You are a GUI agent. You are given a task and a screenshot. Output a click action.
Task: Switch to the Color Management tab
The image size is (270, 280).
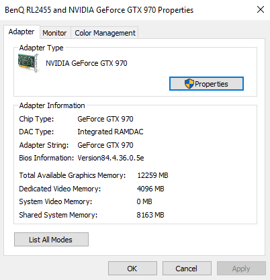pos(105,33)
